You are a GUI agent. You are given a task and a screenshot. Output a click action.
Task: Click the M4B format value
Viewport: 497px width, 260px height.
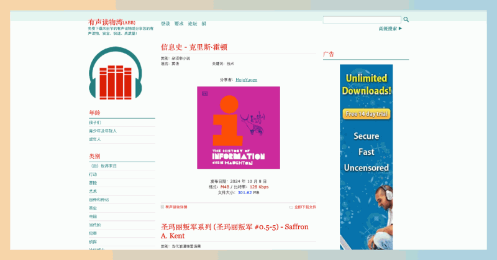point(225,187)
